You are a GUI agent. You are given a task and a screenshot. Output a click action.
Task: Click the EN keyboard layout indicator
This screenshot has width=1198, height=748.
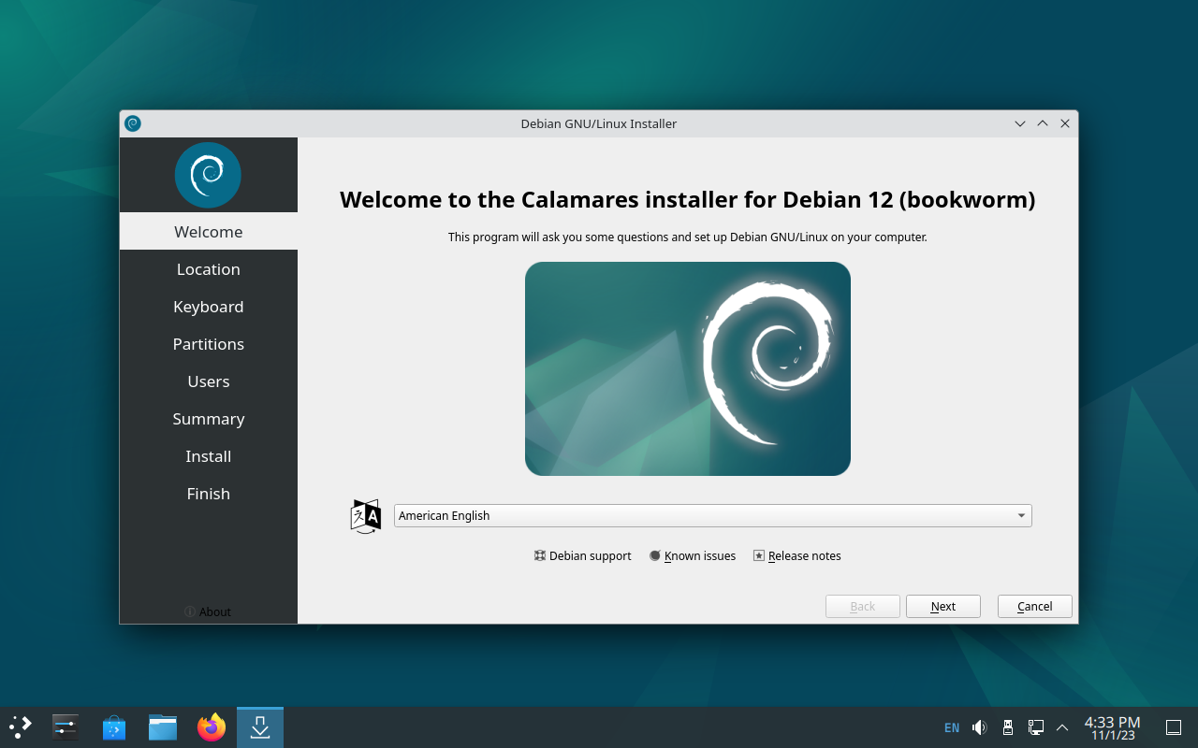[952, 727]
